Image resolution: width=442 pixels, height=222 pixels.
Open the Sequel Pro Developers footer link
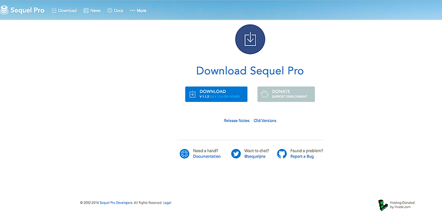(x=116, y=202)
